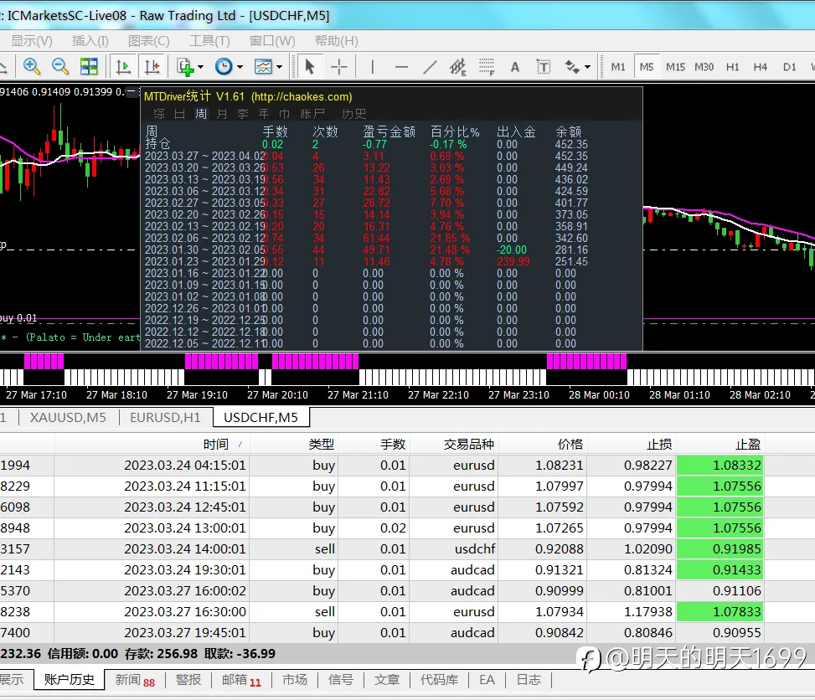This screenshot has width=815, height=700.
Task: Select the vertical line drawing tool
Action: (x=372, y=67)
